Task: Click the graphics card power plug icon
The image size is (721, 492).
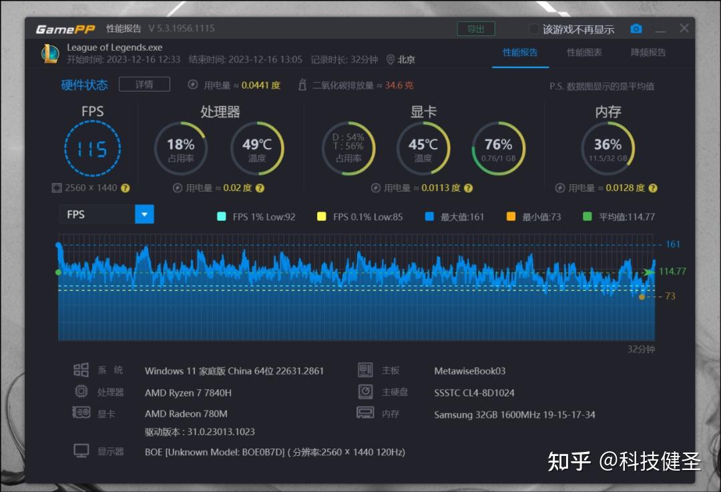Action: click(x=376, y=188)
